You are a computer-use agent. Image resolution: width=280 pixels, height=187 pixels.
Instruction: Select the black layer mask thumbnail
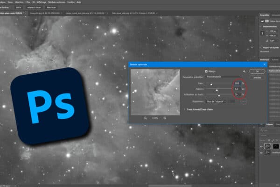tap(276, 146)
